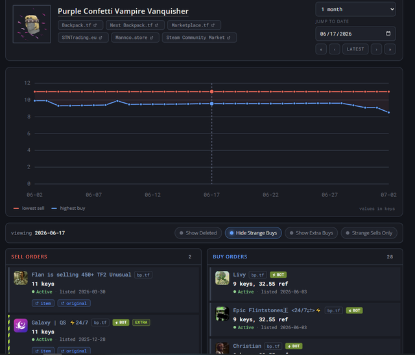
Task: Click the buy orders count 28
Action: click(390, 257)
